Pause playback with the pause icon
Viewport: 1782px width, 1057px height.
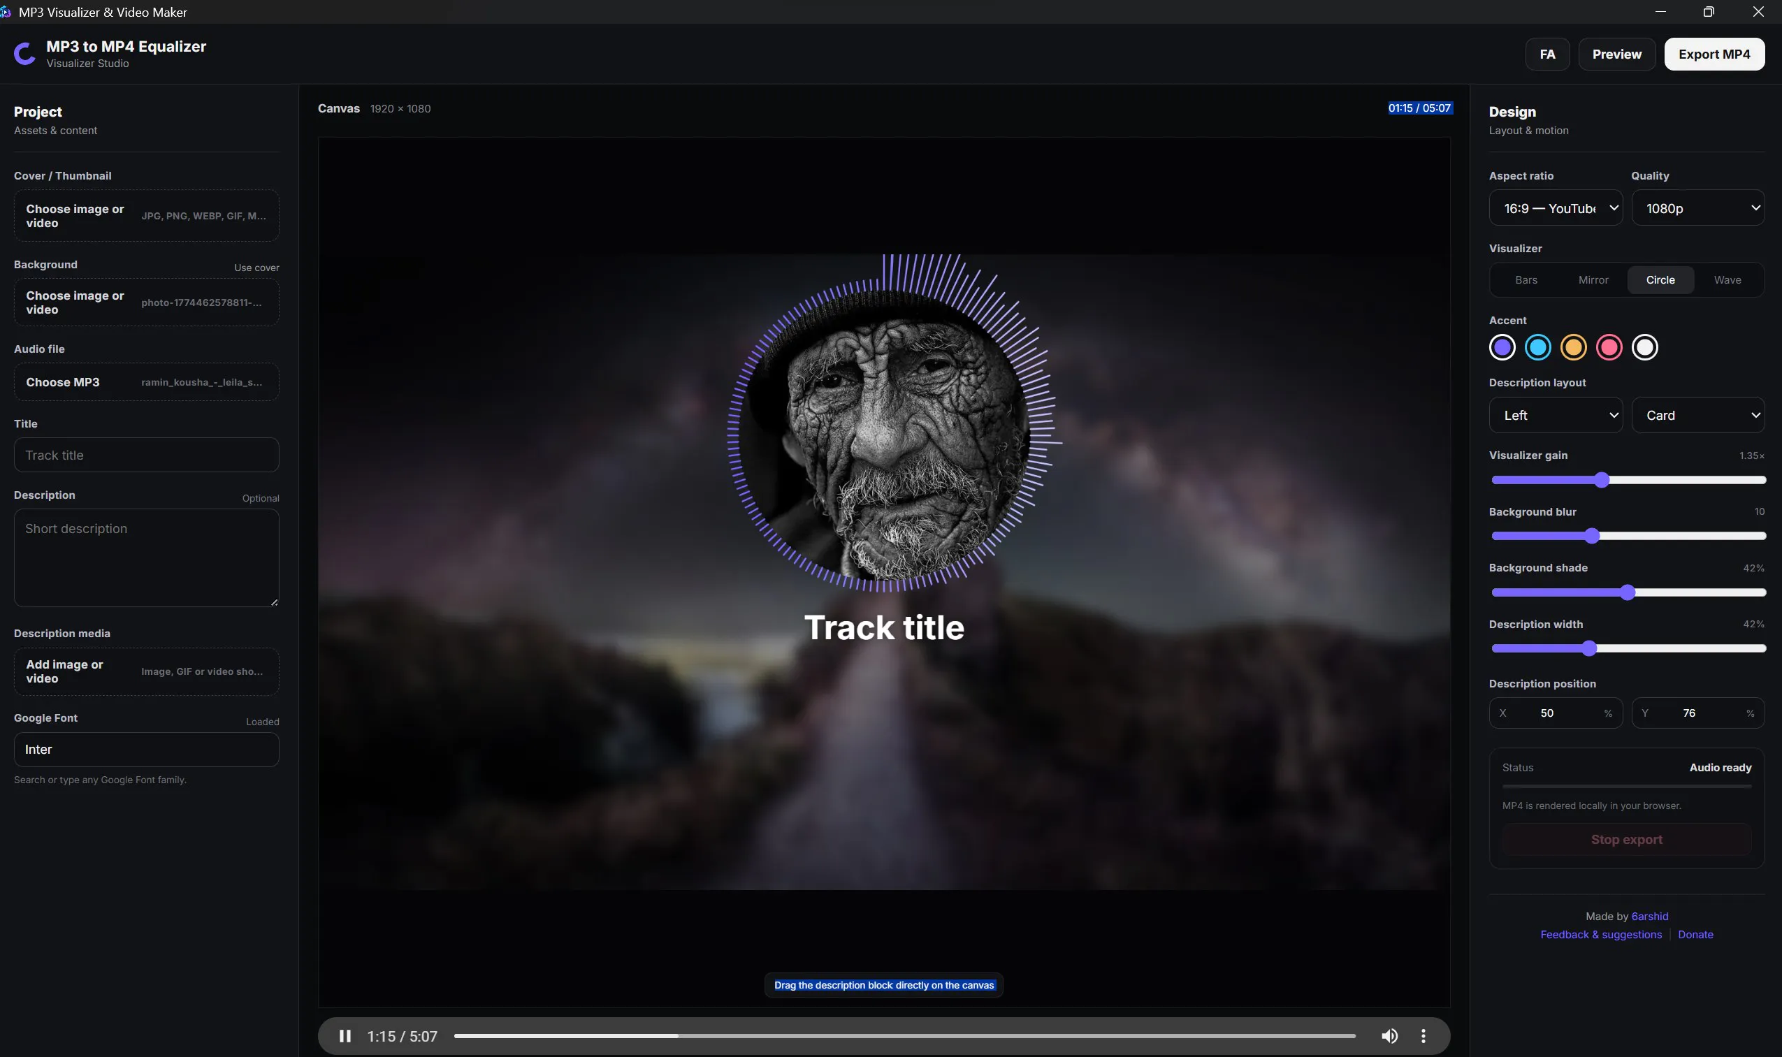(345, 1035)
